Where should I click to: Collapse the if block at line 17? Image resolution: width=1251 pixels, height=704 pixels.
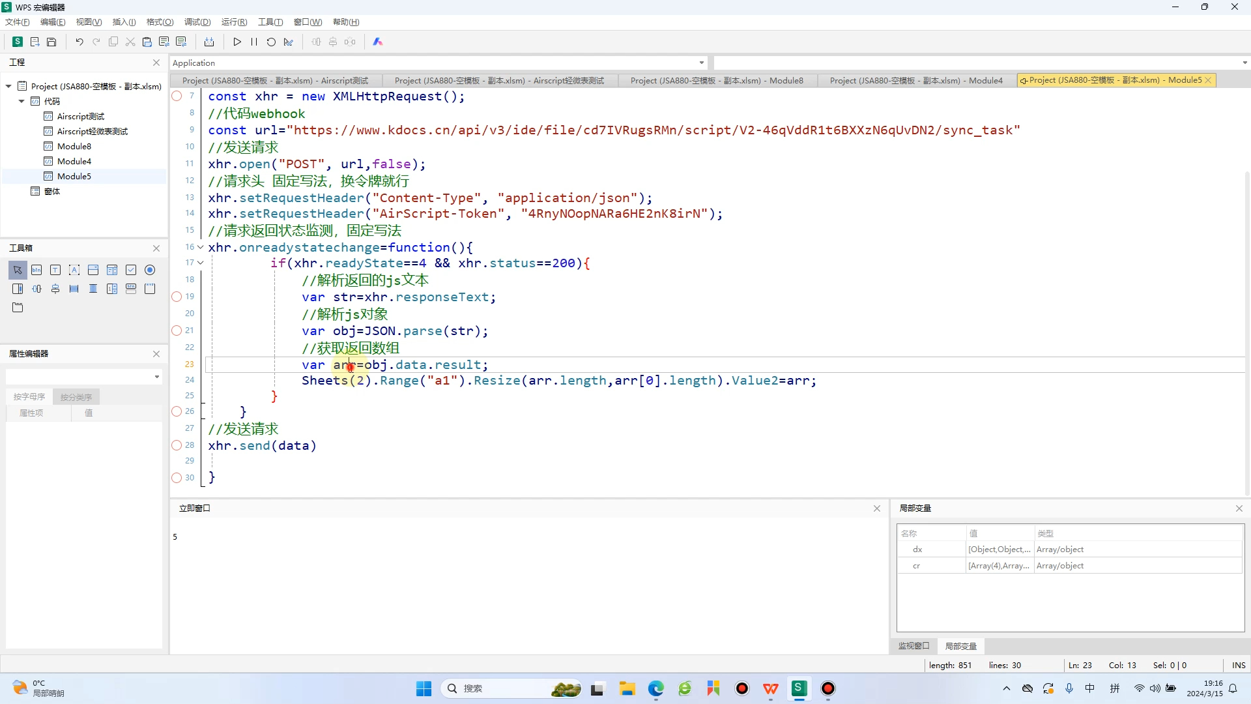coord(201,263)
